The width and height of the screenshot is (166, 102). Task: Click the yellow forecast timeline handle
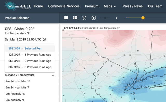143,18
